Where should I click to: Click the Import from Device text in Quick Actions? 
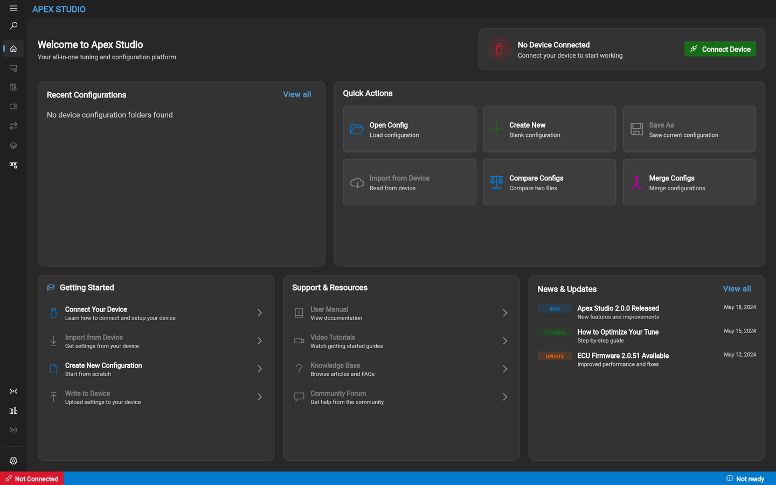[399, 178]
